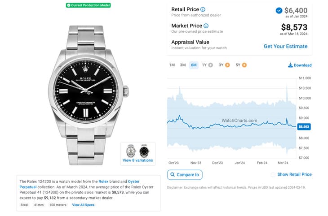Click the Retail Price info icon
Image resolution: width=328 pixels, height=216 pixels.
pos(203,9)
